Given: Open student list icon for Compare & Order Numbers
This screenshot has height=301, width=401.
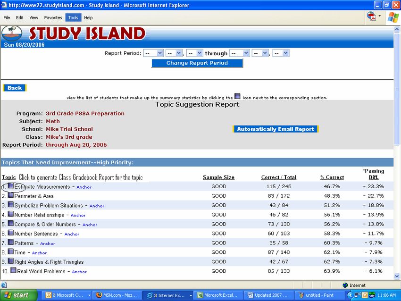Looking at the screenshot, I should tap(11, 223).
